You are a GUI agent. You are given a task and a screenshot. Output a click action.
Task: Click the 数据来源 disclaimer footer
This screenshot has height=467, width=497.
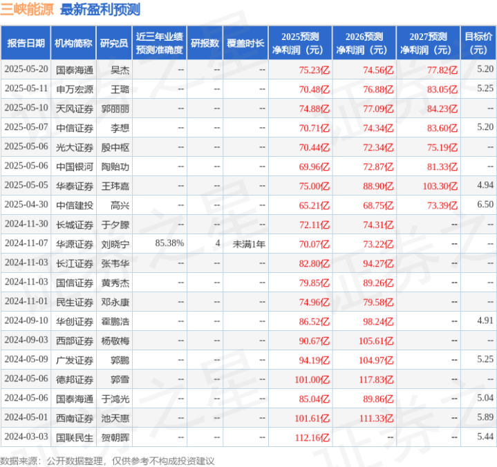(x=107, y=461)
